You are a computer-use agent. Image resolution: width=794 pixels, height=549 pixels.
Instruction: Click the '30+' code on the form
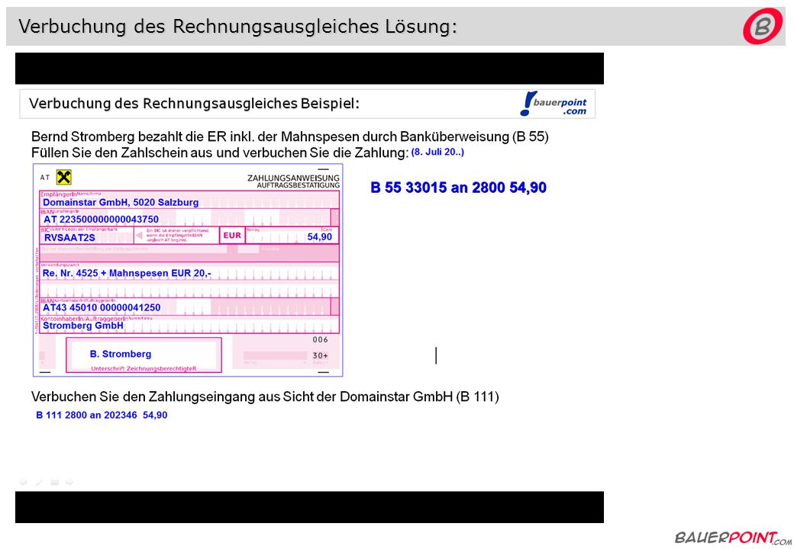[320, 356]
